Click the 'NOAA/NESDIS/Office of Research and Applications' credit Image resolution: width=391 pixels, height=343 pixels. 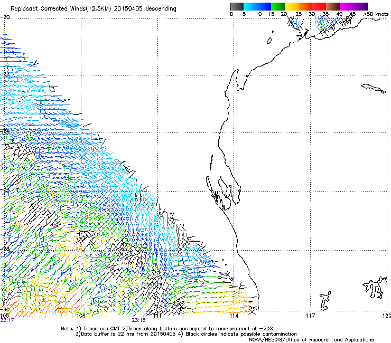click(x=311, y=340)
